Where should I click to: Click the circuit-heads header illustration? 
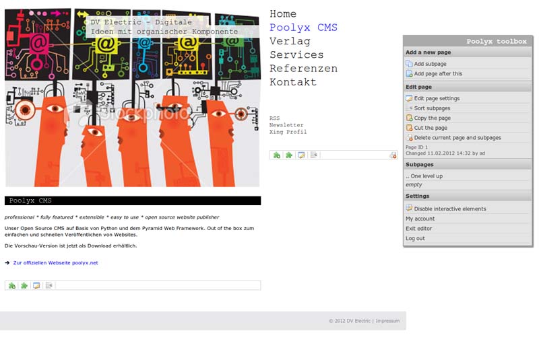click(132, 98)
